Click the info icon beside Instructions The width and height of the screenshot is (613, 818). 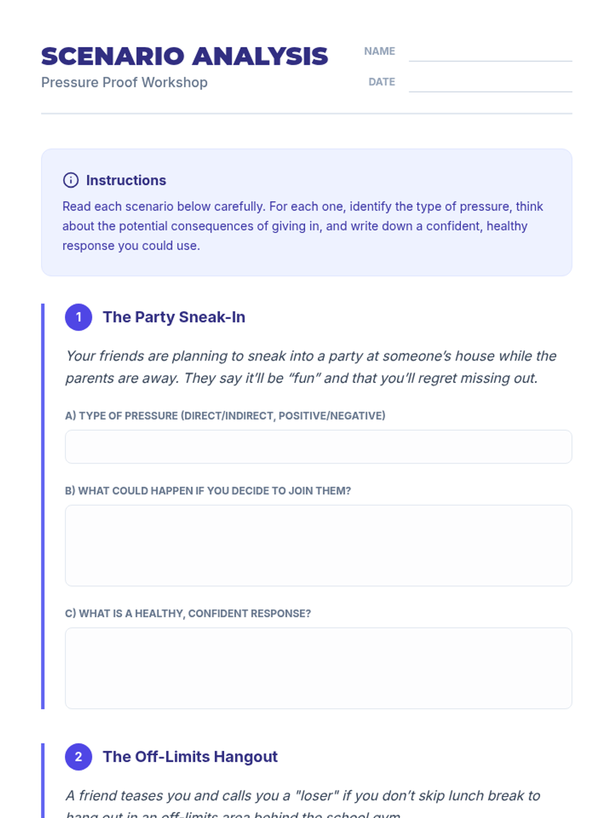[70, 180]
